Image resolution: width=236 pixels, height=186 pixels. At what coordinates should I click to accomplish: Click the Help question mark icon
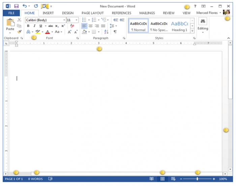coord(195,6)
